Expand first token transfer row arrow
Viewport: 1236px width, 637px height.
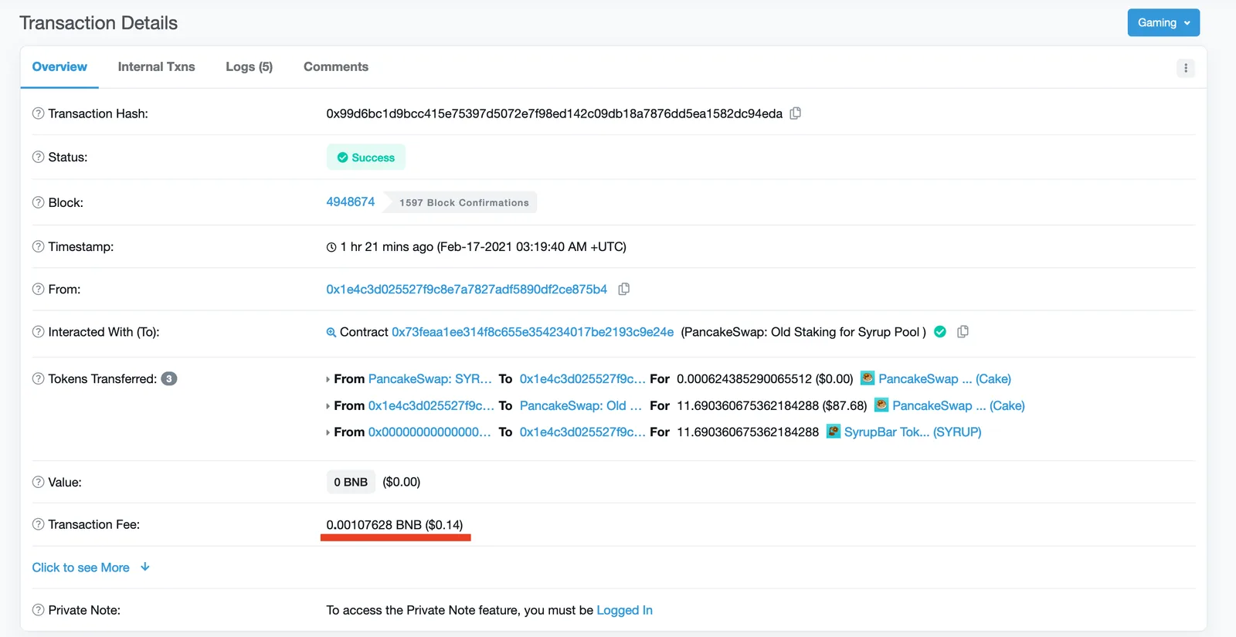328,379
